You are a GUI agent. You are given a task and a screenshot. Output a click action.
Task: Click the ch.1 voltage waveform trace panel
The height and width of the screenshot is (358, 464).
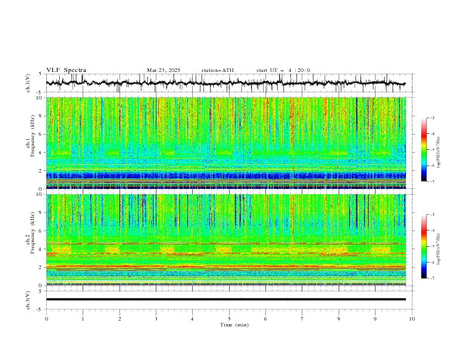tap(230, 83)
